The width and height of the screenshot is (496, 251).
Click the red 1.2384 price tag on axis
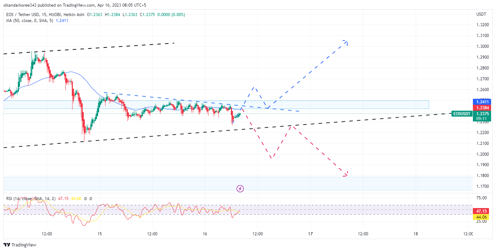point(482,108)
